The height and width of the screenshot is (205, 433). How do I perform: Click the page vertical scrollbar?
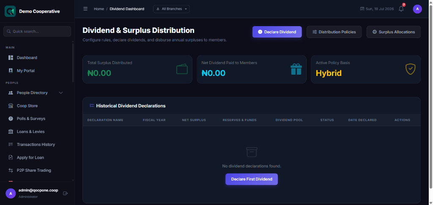pyautogui.click(x=431, y=97)
